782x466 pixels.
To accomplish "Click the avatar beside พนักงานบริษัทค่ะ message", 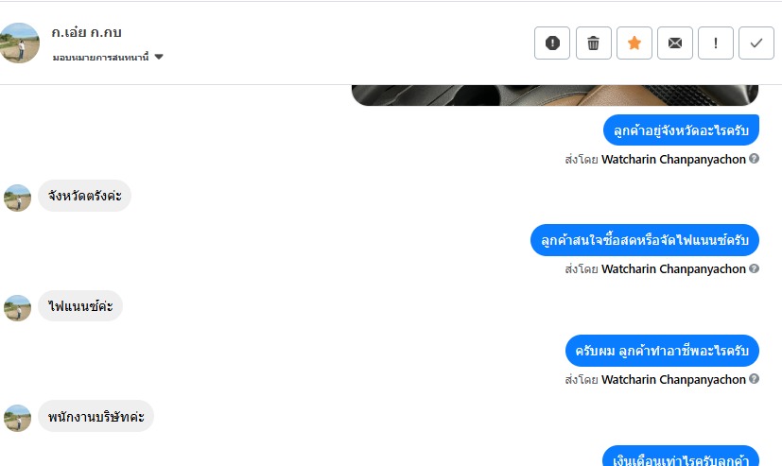I will (17, 418).
